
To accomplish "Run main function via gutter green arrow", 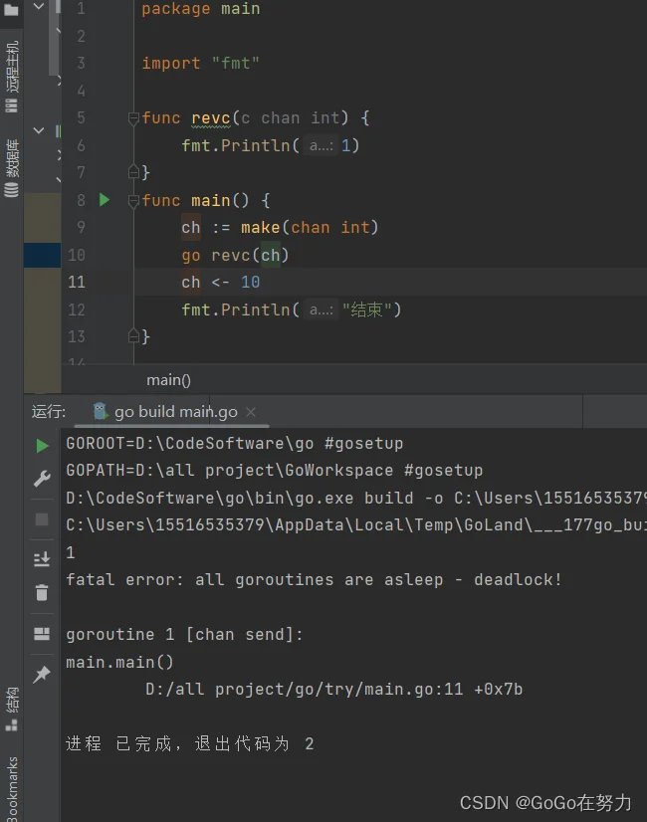I will [x=105, y=200].
